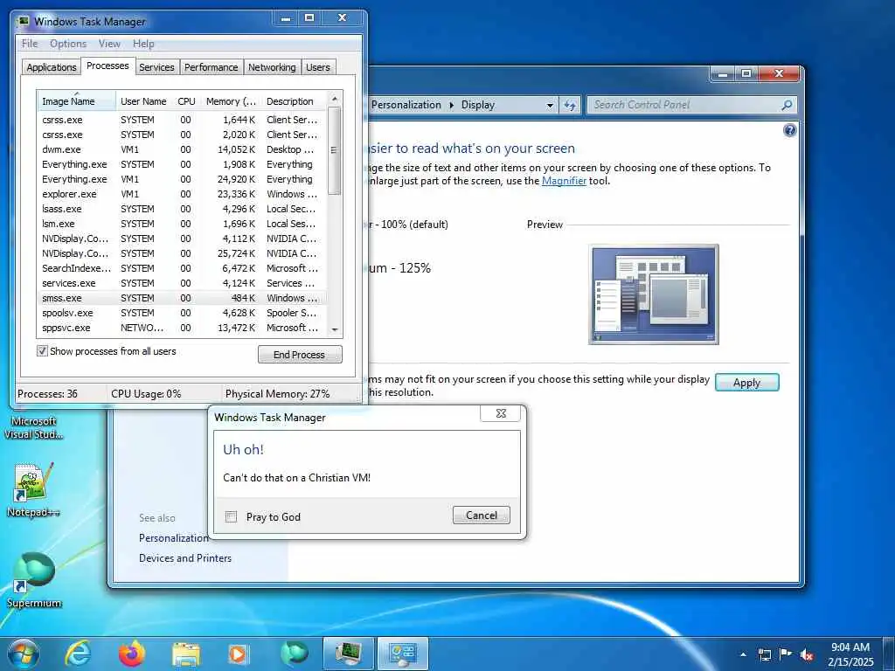Sort processes by the CPU column
The image size is (895, 671).
(186, 101)
